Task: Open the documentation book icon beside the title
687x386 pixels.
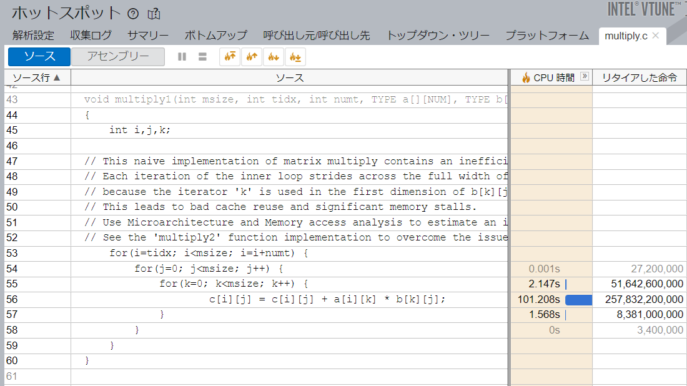Action: point(154,13)
